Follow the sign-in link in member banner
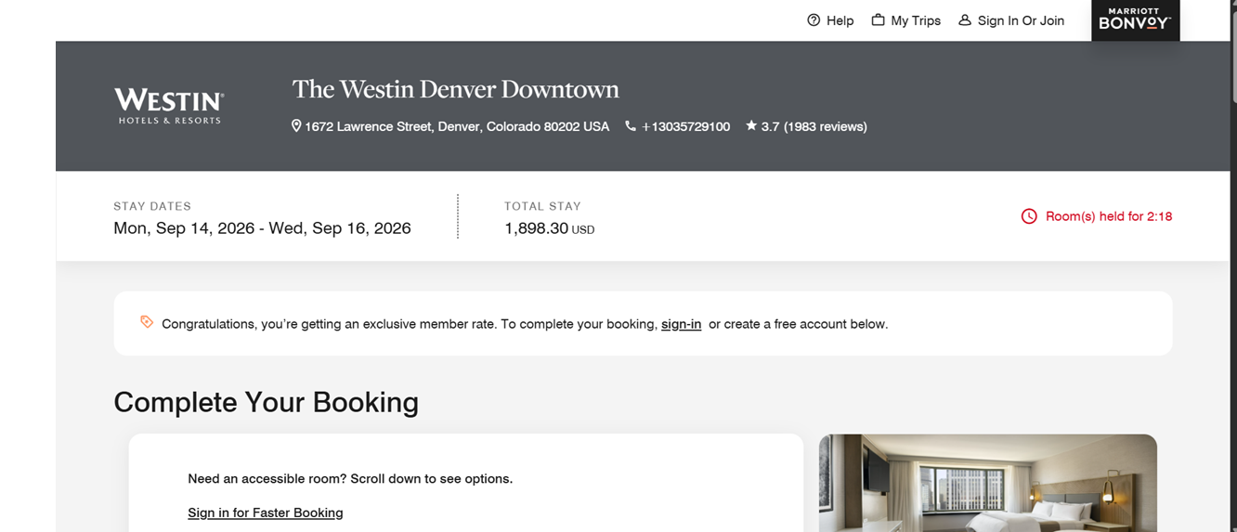 coord(681,324)
